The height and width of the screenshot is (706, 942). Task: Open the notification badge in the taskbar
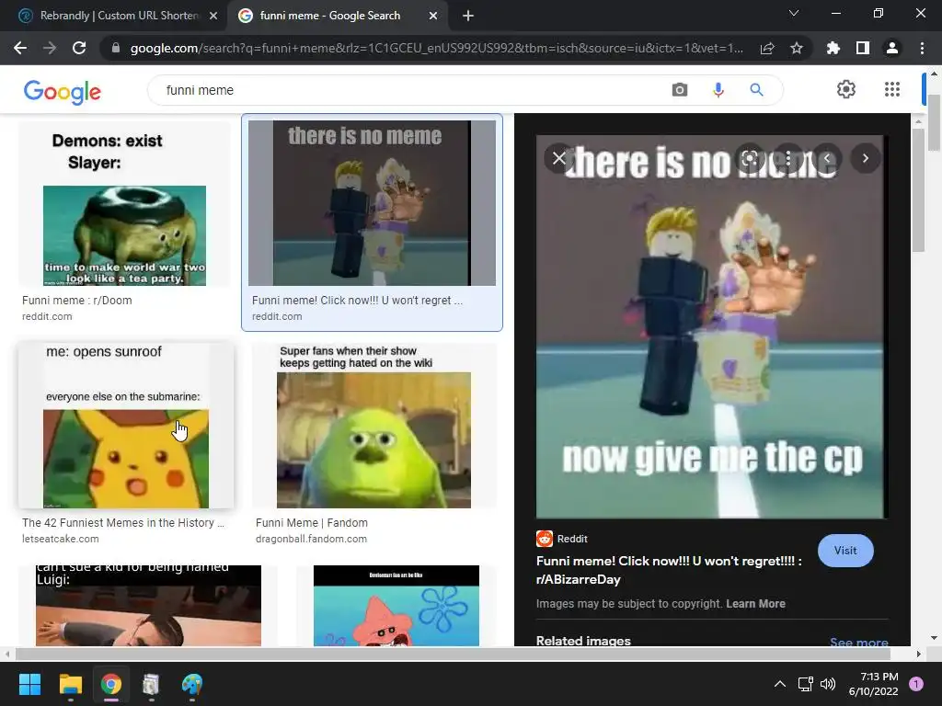916,684
